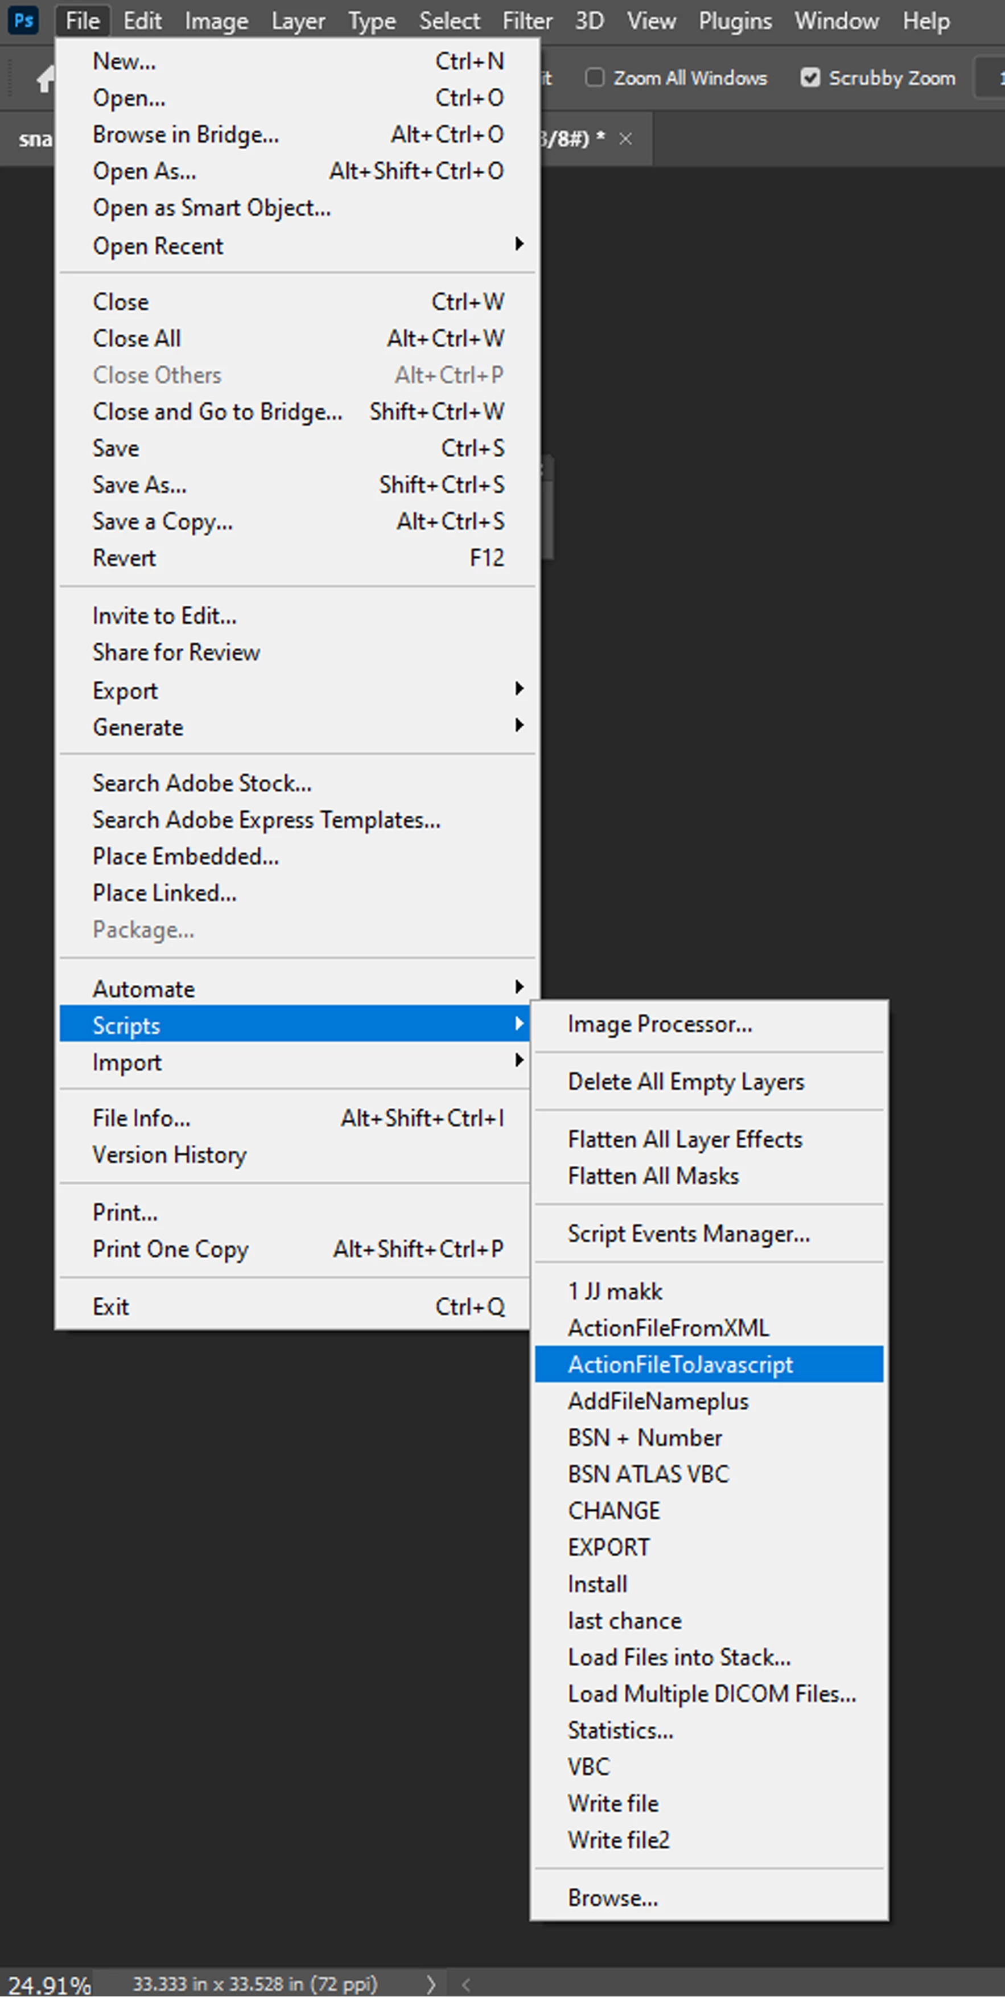Choose Save a Copy... entry
1005x1997 pixels.
point(298,521)
